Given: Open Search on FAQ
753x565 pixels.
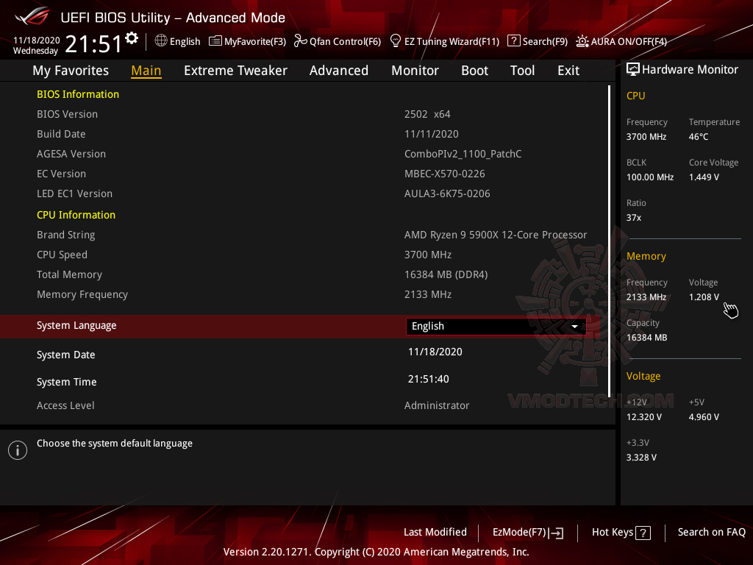Looking at the screenshot, I should pos(711,532).
